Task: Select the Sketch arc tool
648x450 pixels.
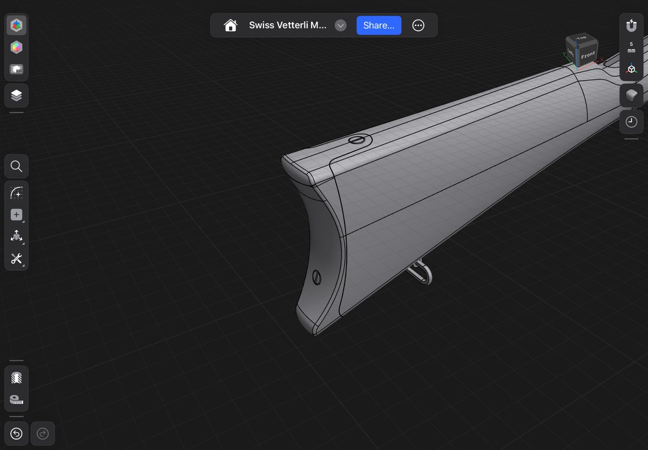Action: (16, 193)
